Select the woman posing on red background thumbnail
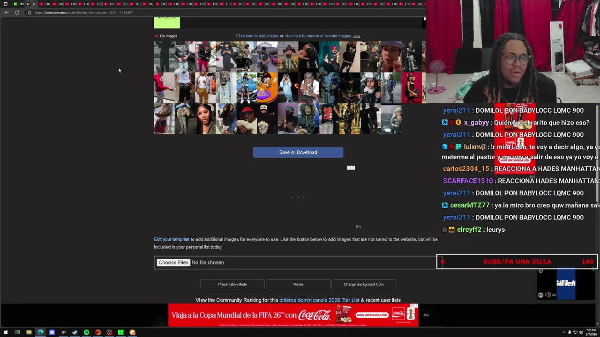This screenshot has height=337, width=600. click(x=412, y=88)
